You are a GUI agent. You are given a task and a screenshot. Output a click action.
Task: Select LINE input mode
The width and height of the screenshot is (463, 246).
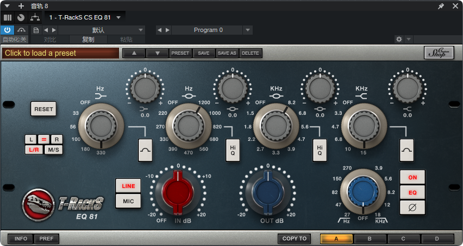[128, 186]
